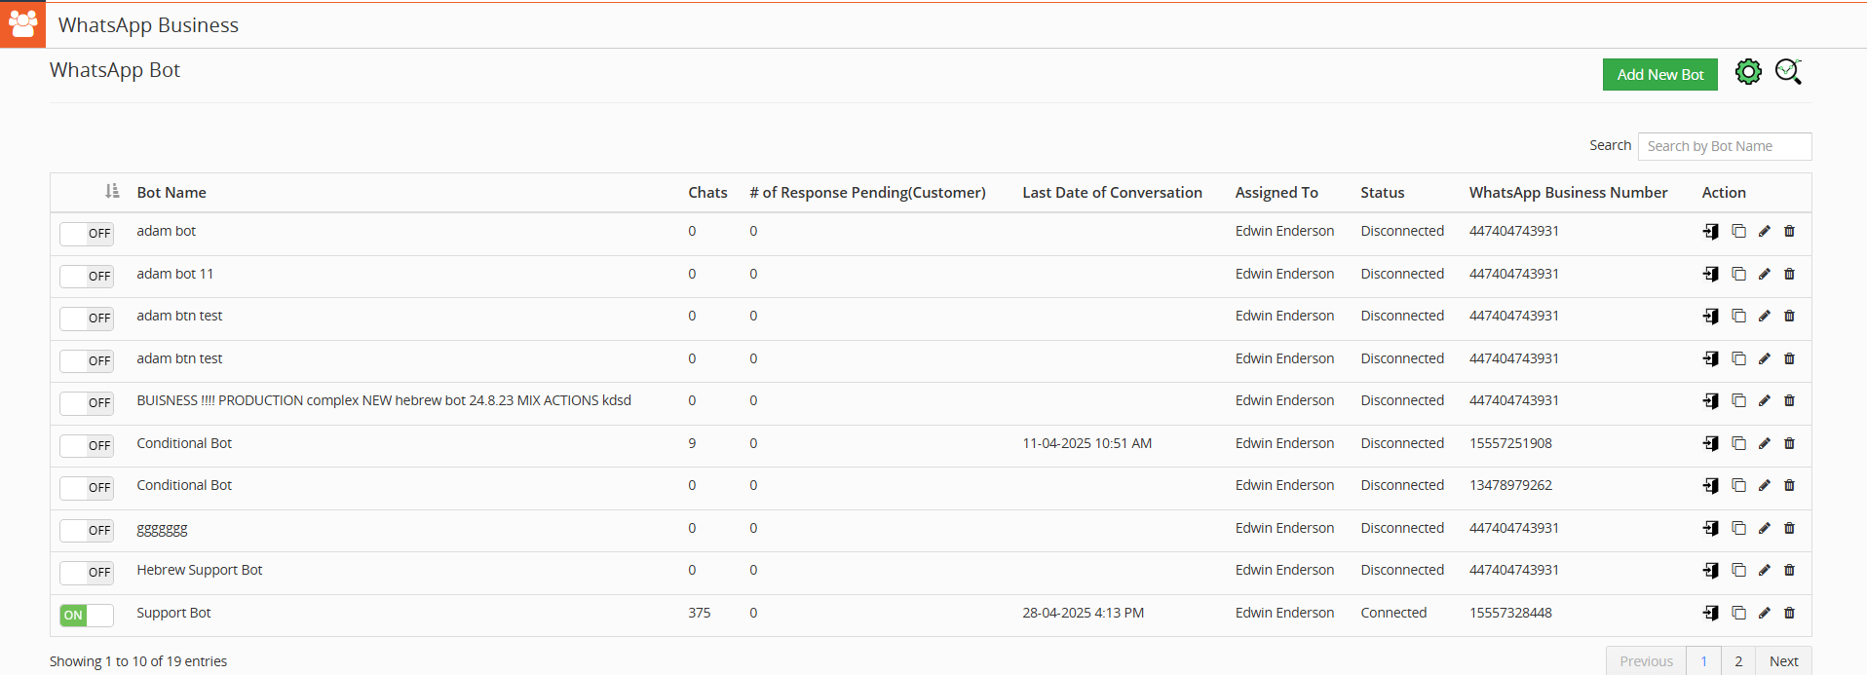Open the green gear settings icon
Screen dimensions: 1867x675
coord(1748,72)
